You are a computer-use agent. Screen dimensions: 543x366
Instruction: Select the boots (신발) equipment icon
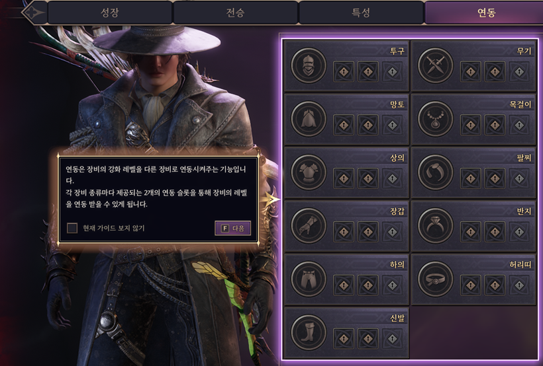click(x=308, y=332)
